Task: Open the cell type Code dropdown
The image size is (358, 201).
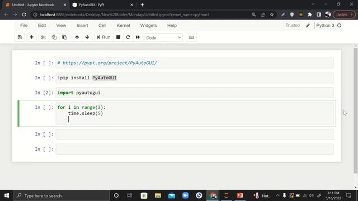Action: pos(163,37)
